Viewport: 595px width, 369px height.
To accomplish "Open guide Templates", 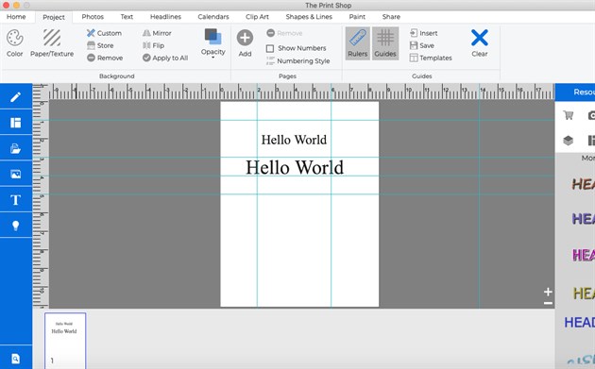I will 431,58.
